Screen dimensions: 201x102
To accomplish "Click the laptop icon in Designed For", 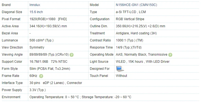I will pyautogui.click(x=120, y=69).
